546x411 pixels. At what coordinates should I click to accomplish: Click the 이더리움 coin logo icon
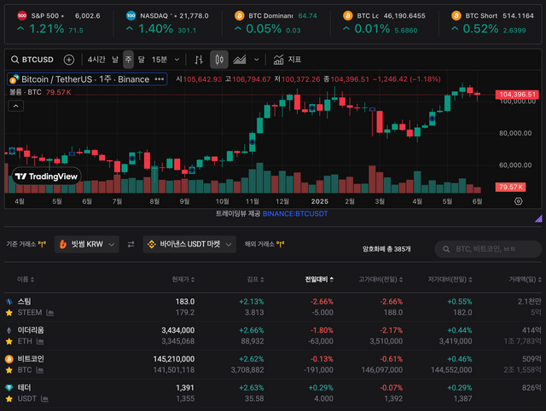click(x=9, y=330)
